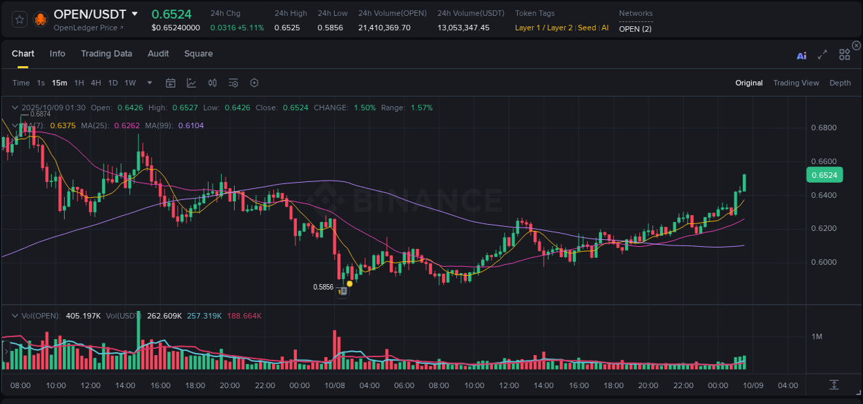Open candlestick OHLC display settings
The height and width of the screenshot is (404, 863).
212,83
